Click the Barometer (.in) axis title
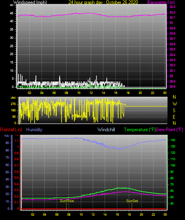Image resolution: width=185 pixels, height=220 pixels. (161, 2)
